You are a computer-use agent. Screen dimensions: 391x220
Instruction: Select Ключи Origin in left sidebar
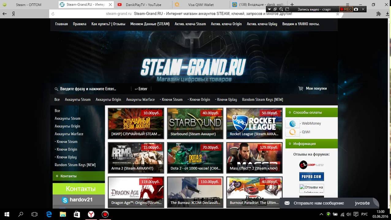pyautogui.click(x=66, y=149)
